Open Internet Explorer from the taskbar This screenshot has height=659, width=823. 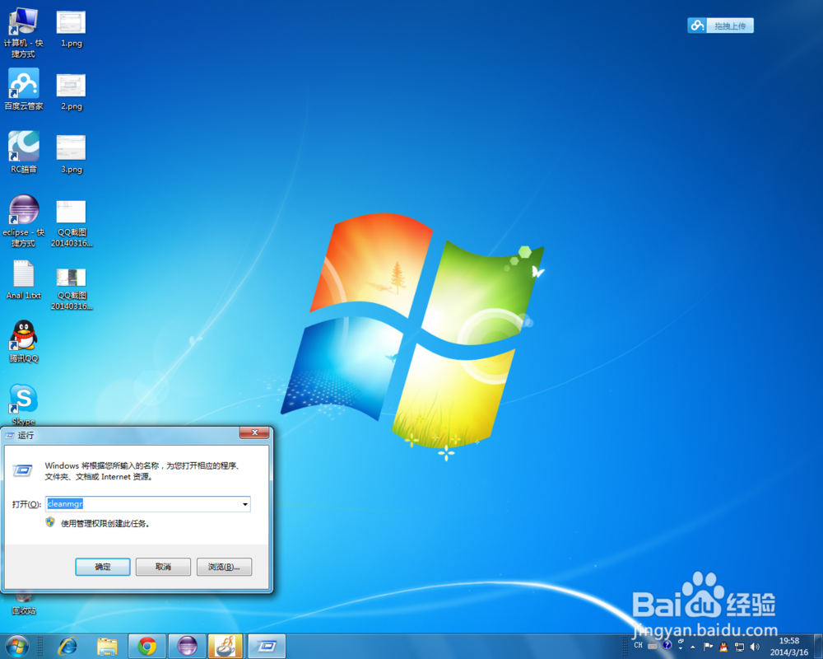(68, 647)
